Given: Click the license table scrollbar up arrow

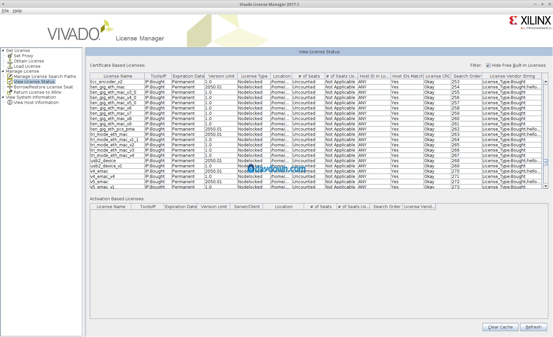Looking at the screenshot, I should tap(545, 82).
